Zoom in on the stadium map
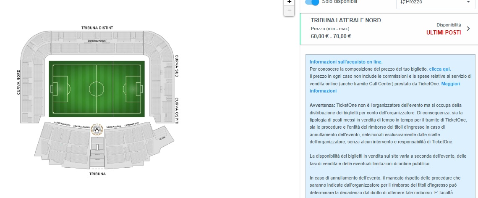Screen dimensions: 478x198 coord(289,2)
